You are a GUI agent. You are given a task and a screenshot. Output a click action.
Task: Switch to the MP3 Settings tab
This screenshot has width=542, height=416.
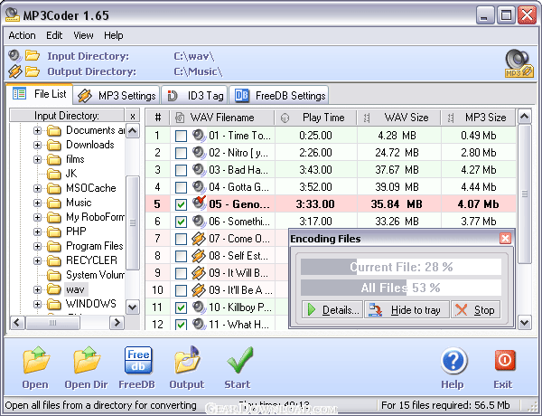click(117, 96)
